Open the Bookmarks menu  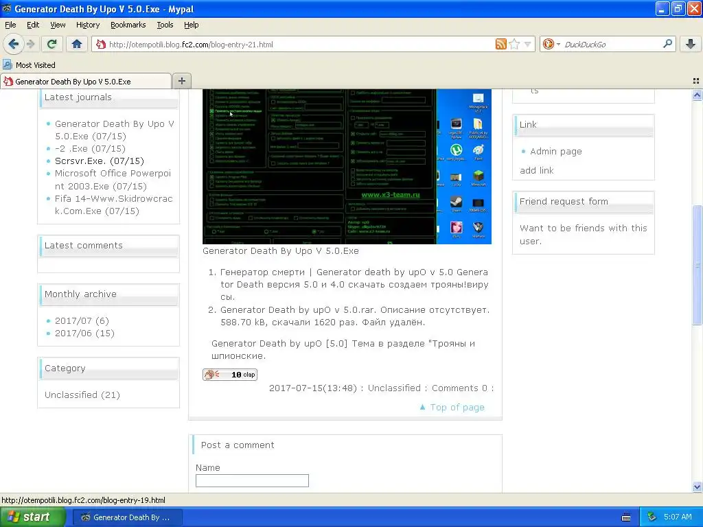tap(128, 25)
